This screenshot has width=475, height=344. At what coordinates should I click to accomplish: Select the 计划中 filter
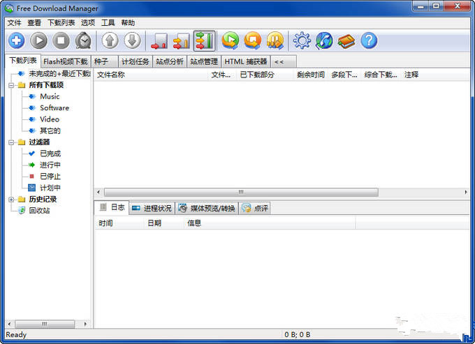(x=50, y=188)
